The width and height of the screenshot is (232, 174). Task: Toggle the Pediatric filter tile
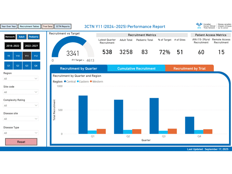click(x=34, y=37)
